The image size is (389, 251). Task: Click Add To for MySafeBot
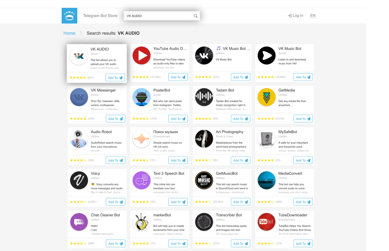coord(303,160)
